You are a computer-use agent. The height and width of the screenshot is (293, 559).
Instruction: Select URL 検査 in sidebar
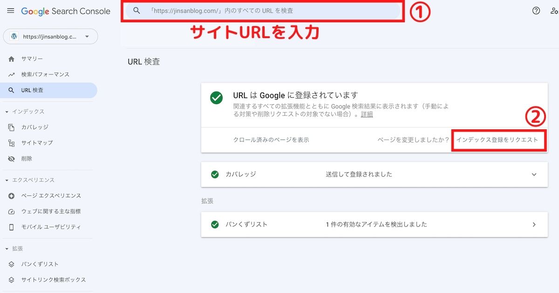coord(48,90)
